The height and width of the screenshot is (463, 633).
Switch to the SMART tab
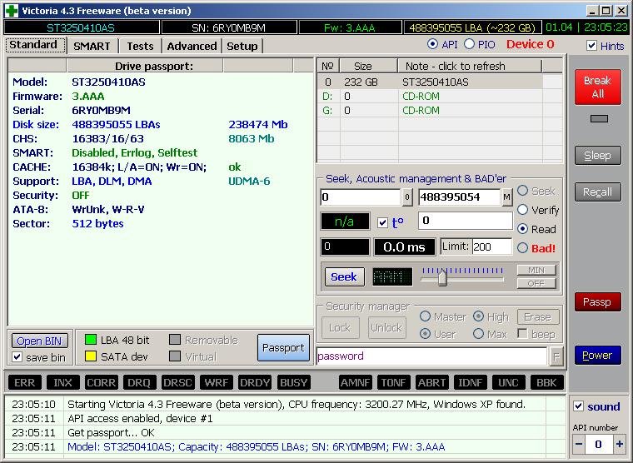92,46
